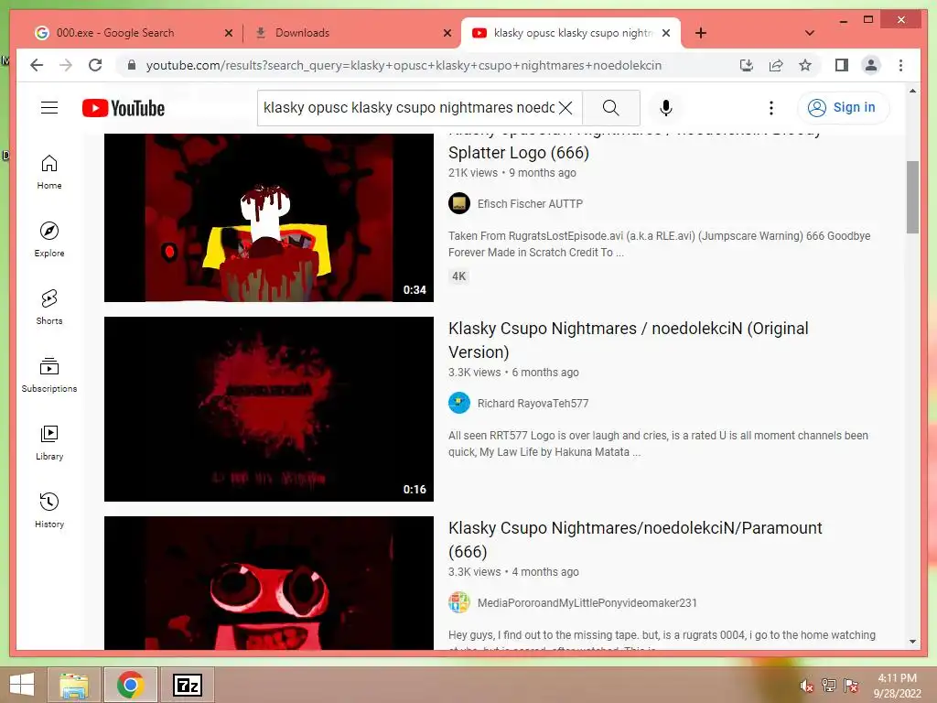The height and width of the screenshot is (703, 937).
Task: Close the 000.exe Google Search tab
Action: pos(228,33)
